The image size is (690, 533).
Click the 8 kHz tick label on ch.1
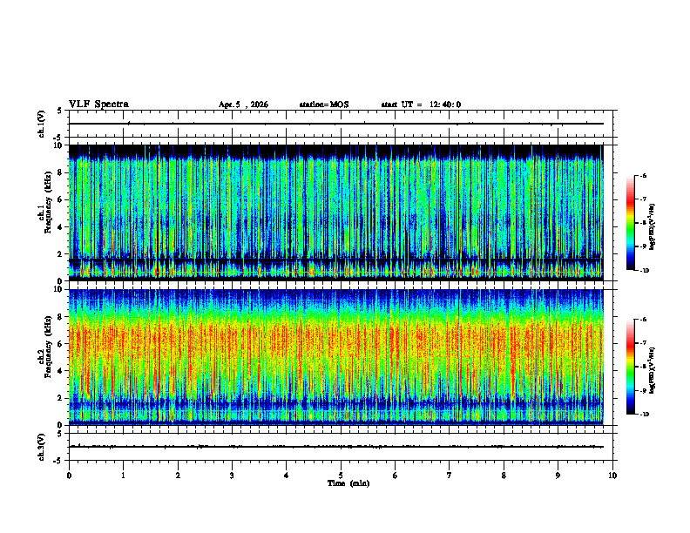click(61, 172)
